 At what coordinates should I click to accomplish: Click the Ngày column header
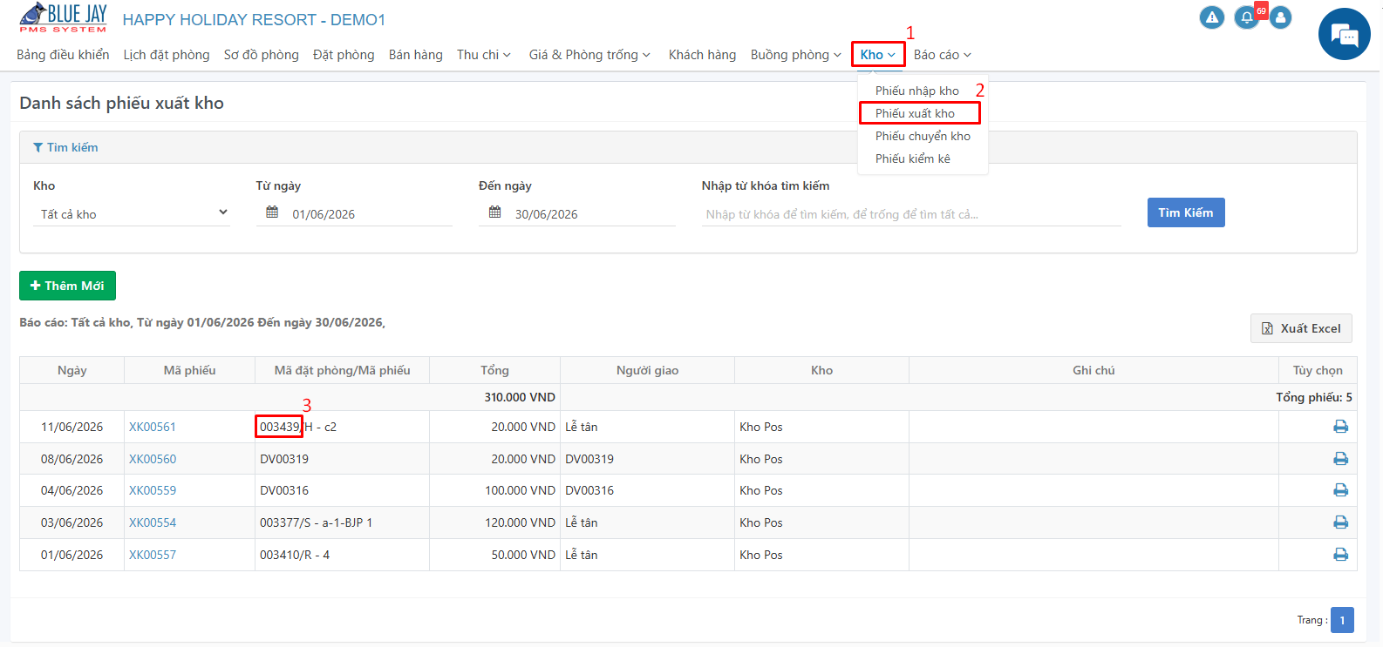(x=72, y=370)
